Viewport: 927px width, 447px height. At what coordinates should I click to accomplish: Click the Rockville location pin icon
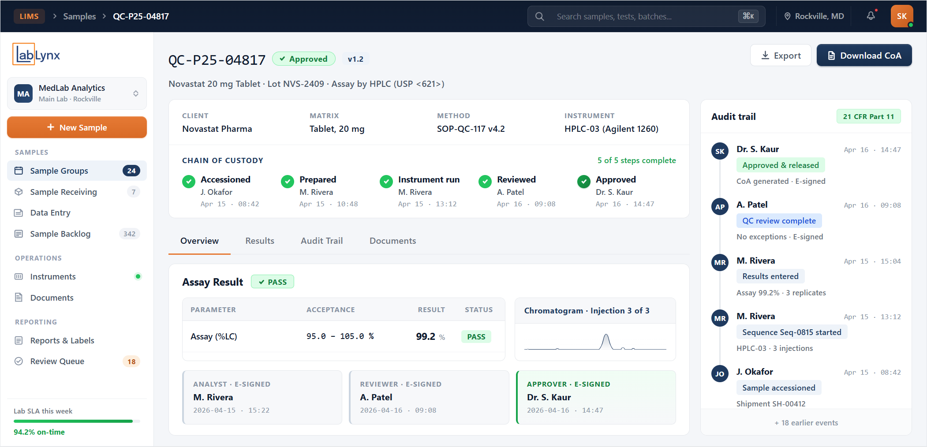tap(787, 16)
